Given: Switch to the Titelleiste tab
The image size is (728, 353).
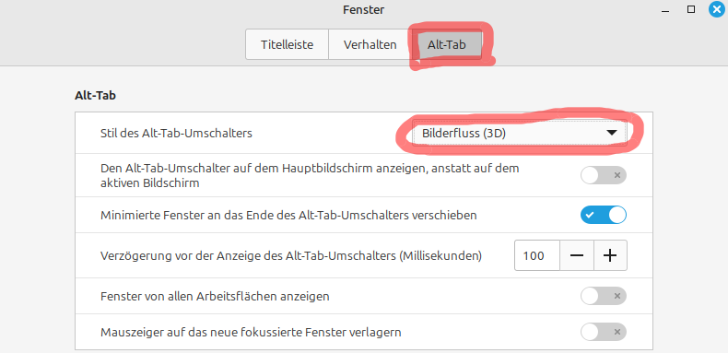Looking at the screenshot, I should pyautogui.click(x=287, y=44).
